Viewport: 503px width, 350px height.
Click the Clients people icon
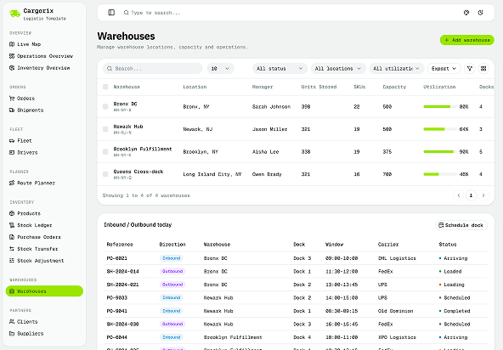click(12, 321)
